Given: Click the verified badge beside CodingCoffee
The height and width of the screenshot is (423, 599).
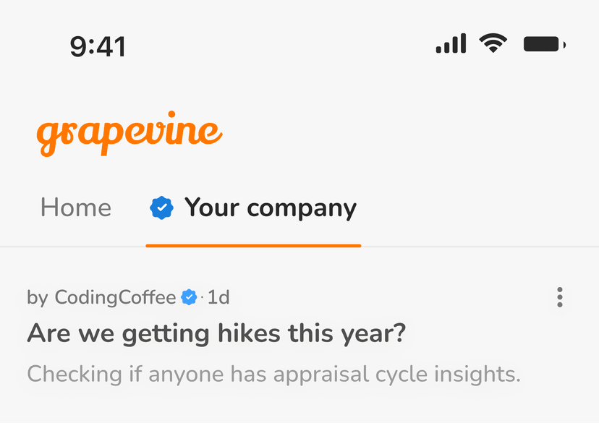Looking at the screenshot, I should tap(189, 297).
